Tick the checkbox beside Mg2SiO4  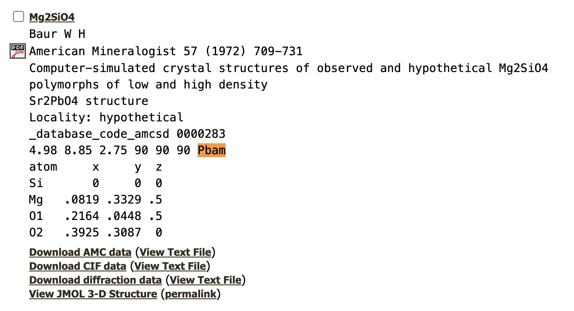[19, 17]
